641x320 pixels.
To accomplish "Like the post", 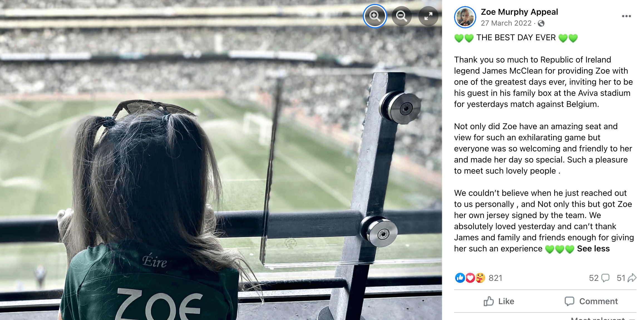I will (x=499, y=301).
